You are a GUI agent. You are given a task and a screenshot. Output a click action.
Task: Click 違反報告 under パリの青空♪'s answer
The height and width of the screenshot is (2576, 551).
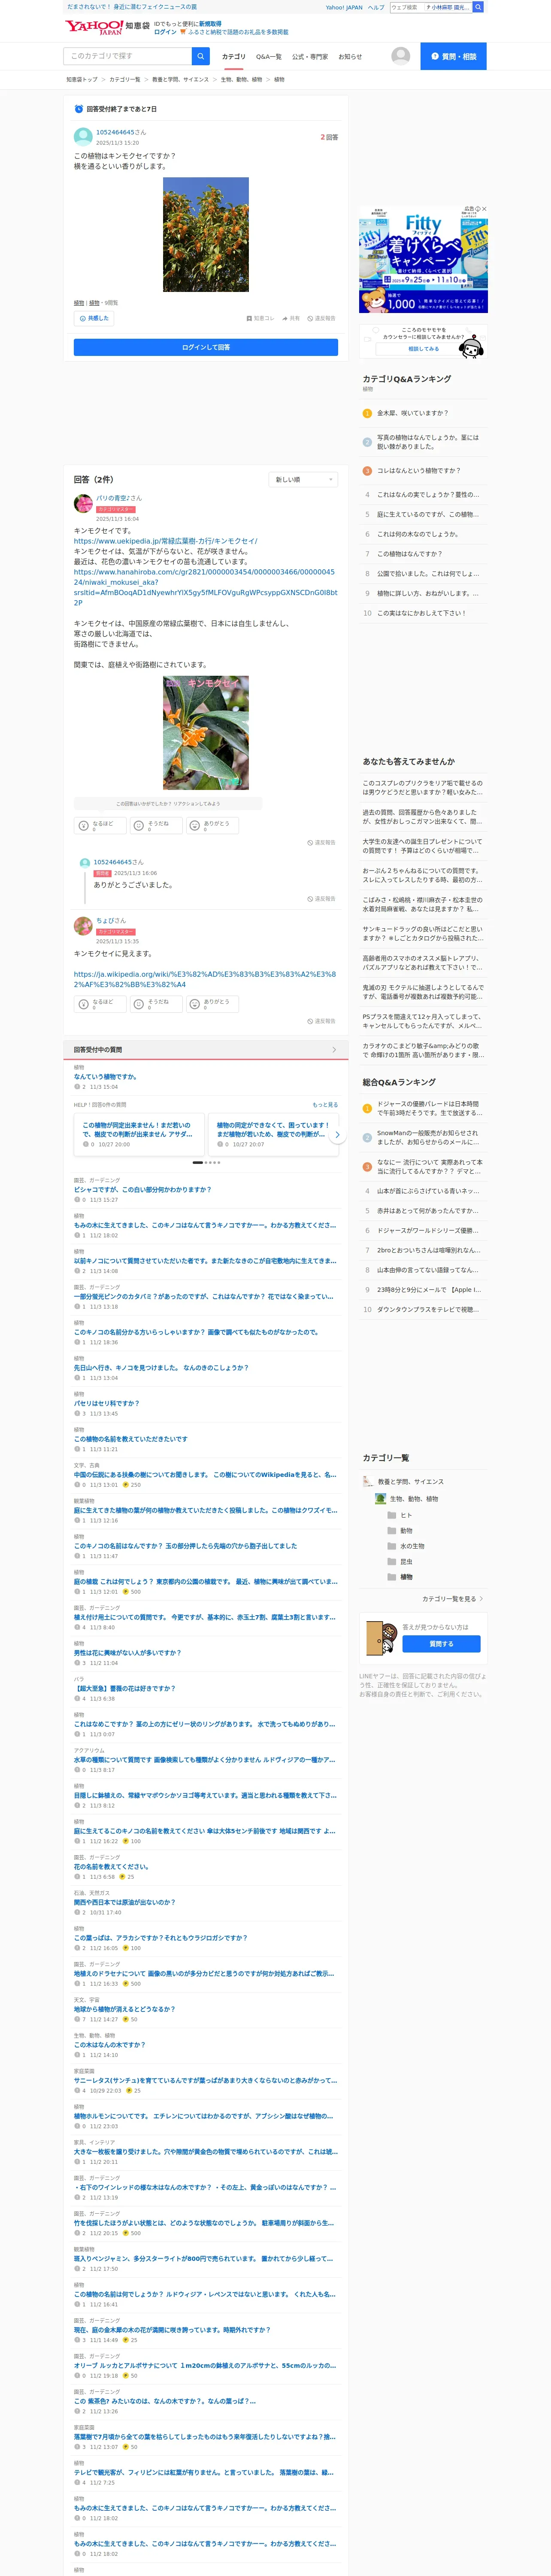click(x=322, y=843)
